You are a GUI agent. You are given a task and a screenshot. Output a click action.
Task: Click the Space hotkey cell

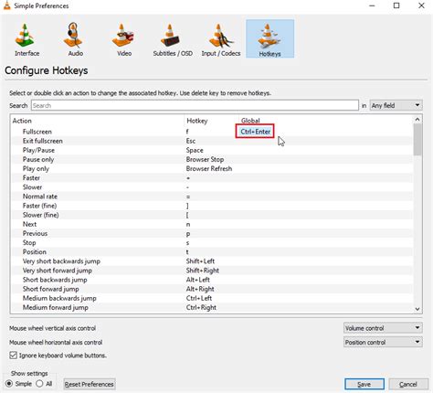click(195, 150)
